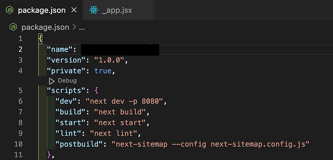Click line number 10 in the gutter
Screen dimensions: 333x160
click(18, 144)
